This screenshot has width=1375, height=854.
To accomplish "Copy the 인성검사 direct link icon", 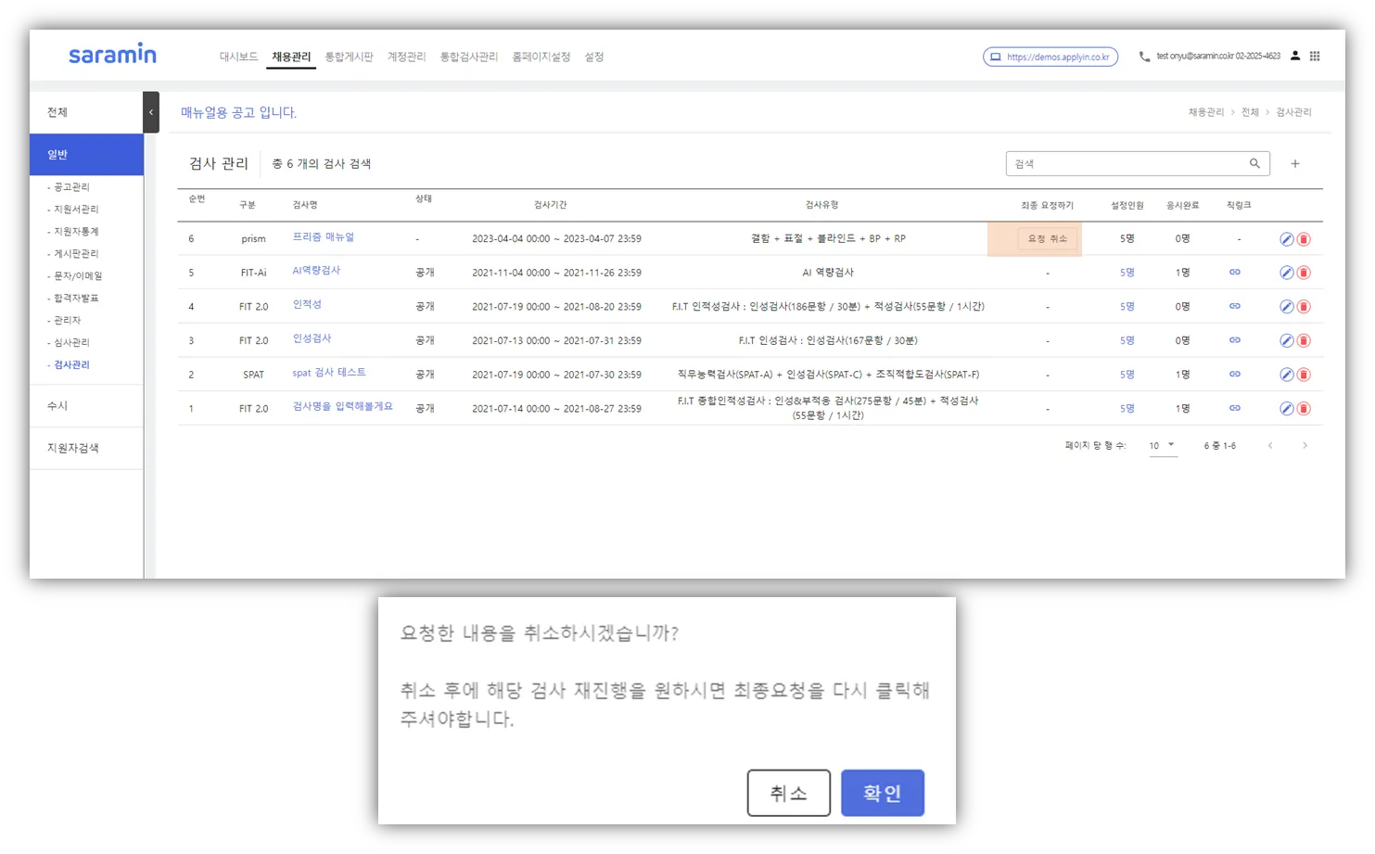I will point(1235,340).
